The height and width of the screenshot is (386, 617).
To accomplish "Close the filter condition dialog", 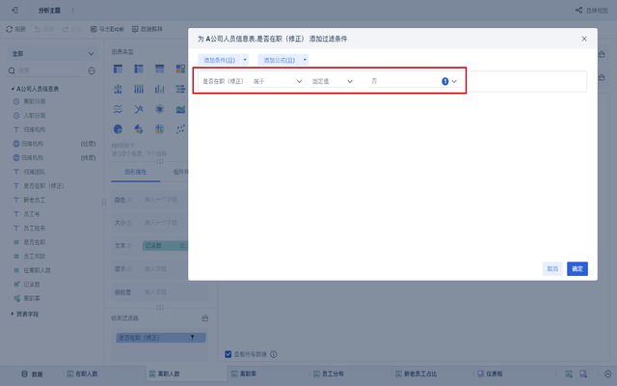I will [584, 39].
